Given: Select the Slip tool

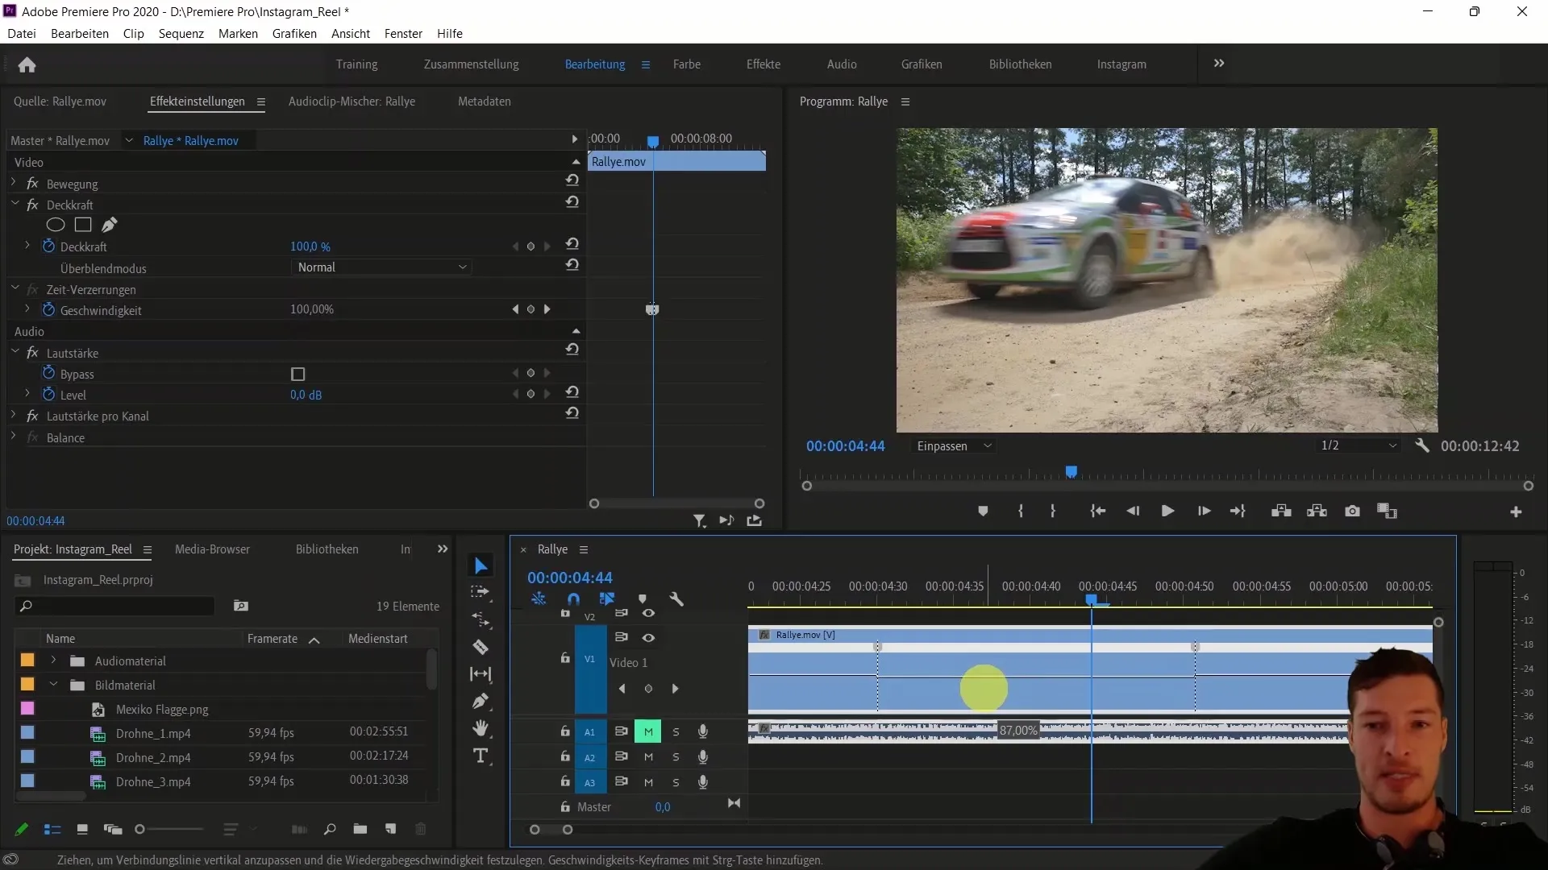Looking at the screenshot, I should pyautogui.click(x=481, y=674).
